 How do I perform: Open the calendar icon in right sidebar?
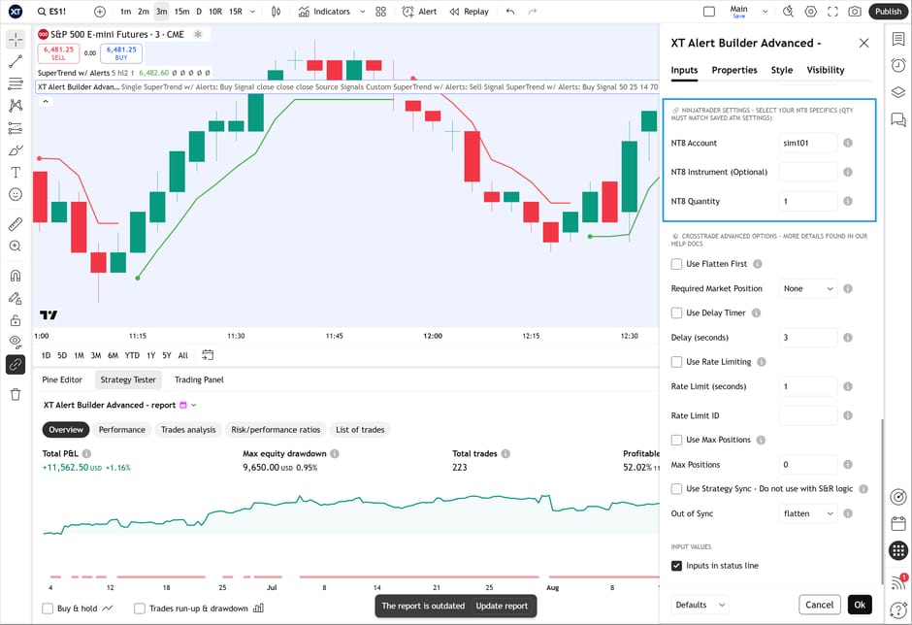click(898, 523)
